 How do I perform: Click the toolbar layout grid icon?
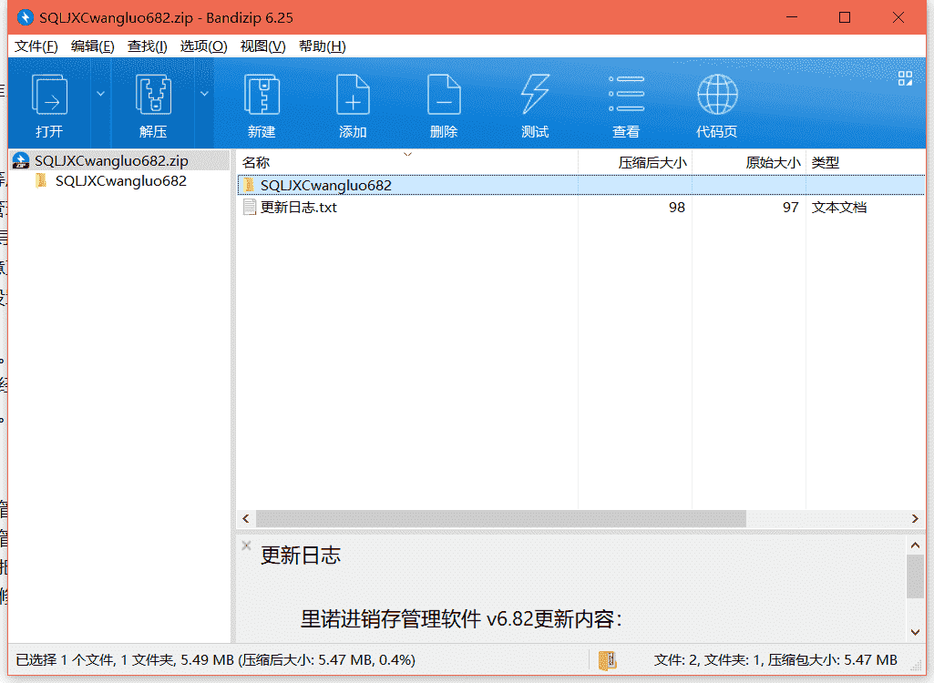(905, 78)
